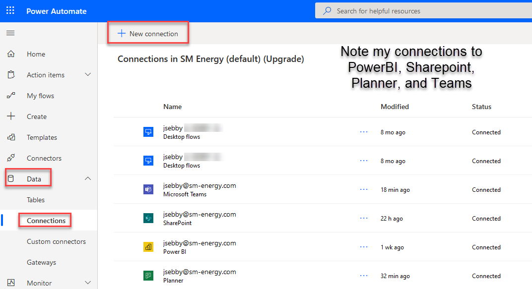The width and height of the screenshot is (532, 289).
Task: Click the first Desktop flows connection icon
Action: [x=148, y=131]
